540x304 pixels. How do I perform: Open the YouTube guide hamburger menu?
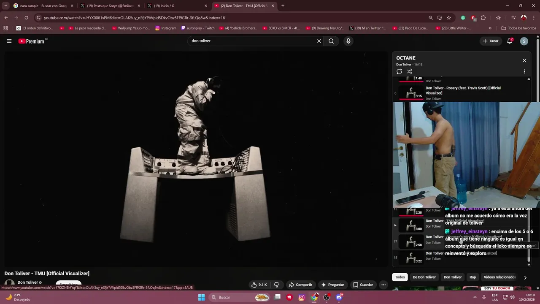tap(9, 41)
